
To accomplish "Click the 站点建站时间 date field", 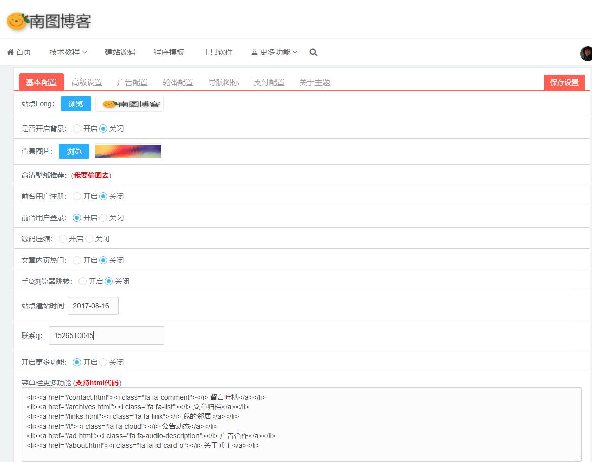I will [93, 306].
